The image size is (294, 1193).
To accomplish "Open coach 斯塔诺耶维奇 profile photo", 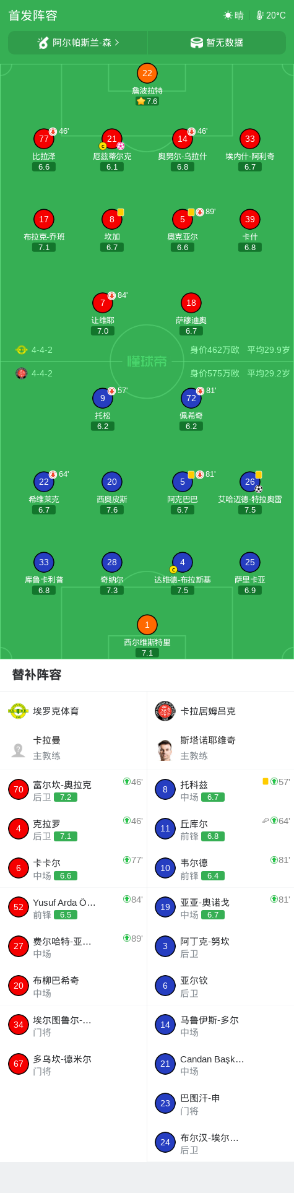I will 165,750.
